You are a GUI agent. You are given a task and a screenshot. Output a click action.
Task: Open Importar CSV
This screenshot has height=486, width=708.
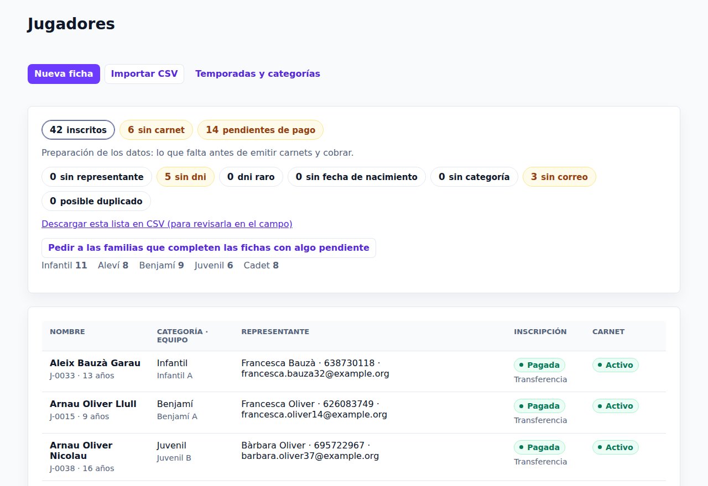point(144,74)
